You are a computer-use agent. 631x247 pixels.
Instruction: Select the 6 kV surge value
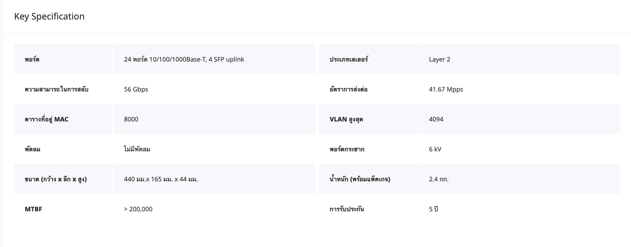(435, 149)
